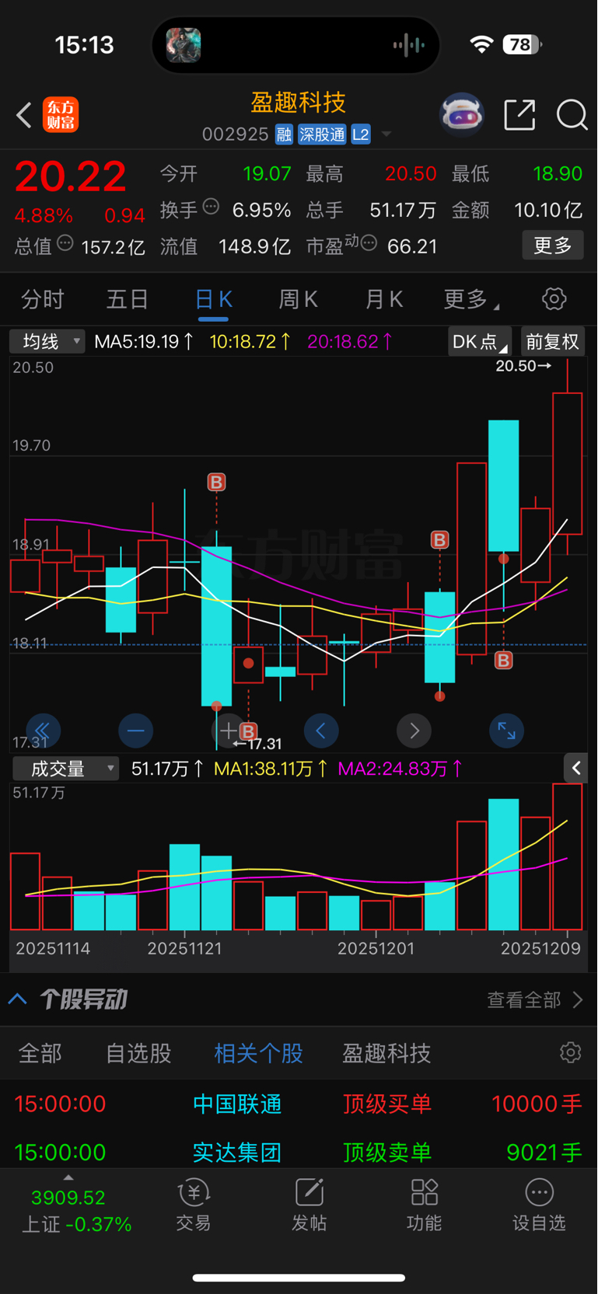598x1294 pixels.
Task: Select the 相关个股 filter tab
Action: pos(258,1053)
